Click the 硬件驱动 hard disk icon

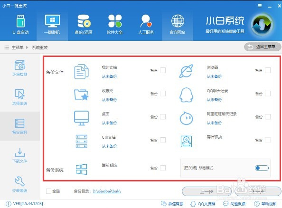click(x=186, y=142)
